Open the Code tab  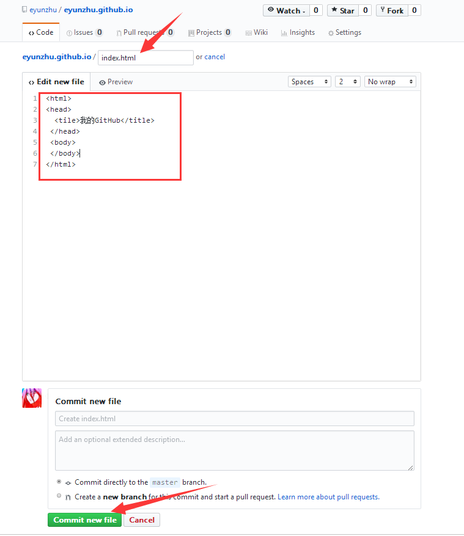click(x=41, y=32)
